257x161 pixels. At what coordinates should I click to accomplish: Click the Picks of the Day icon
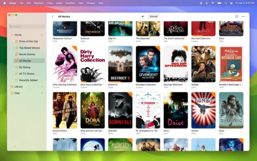pyautogui.click(x=16, y=41)
